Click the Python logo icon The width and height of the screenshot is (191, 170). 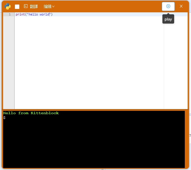coord(8,6)
